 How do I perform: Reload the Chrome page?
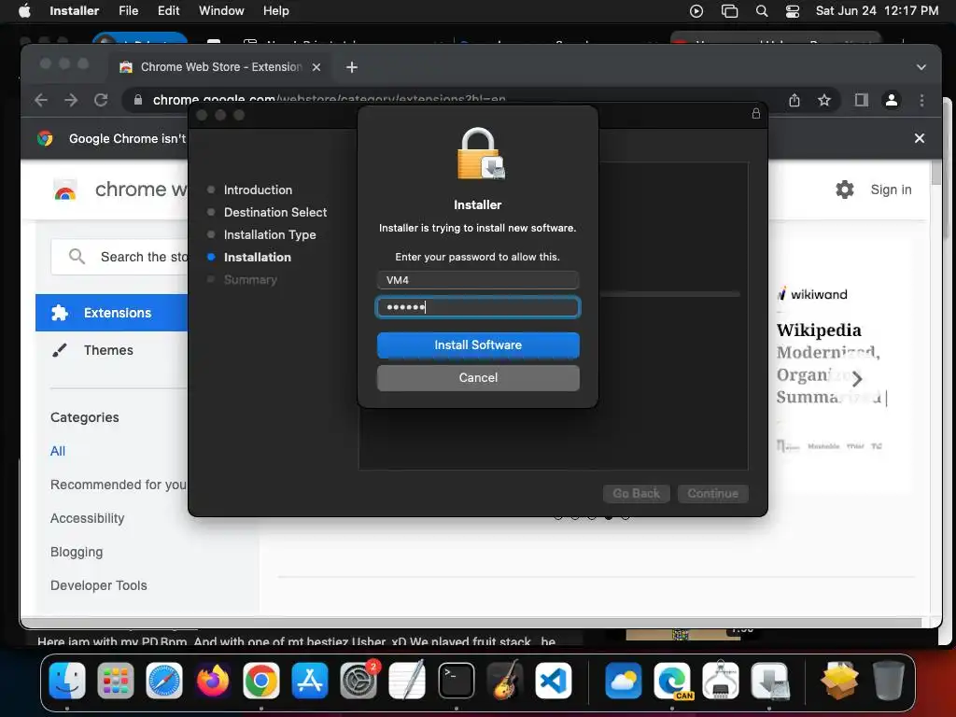point(101,100)
